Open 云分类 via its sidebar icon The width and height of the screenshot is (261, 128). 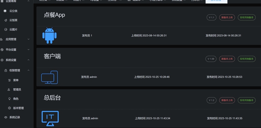(x=5, y=11)
